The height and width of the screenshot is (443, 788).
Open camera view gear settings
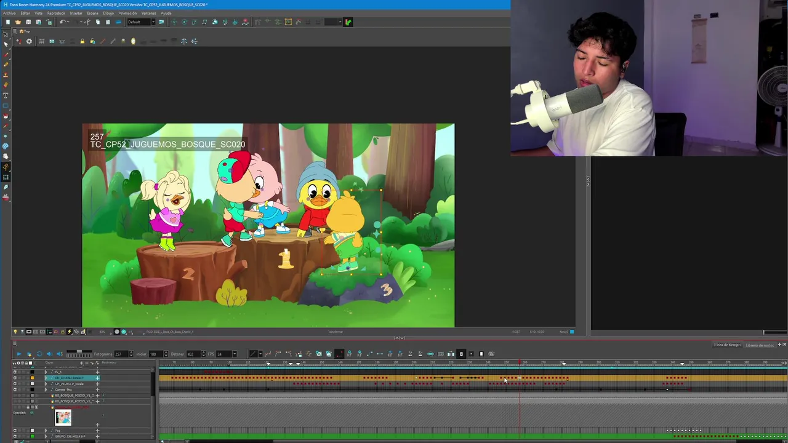pyautogui.click(x=29, y=41)
